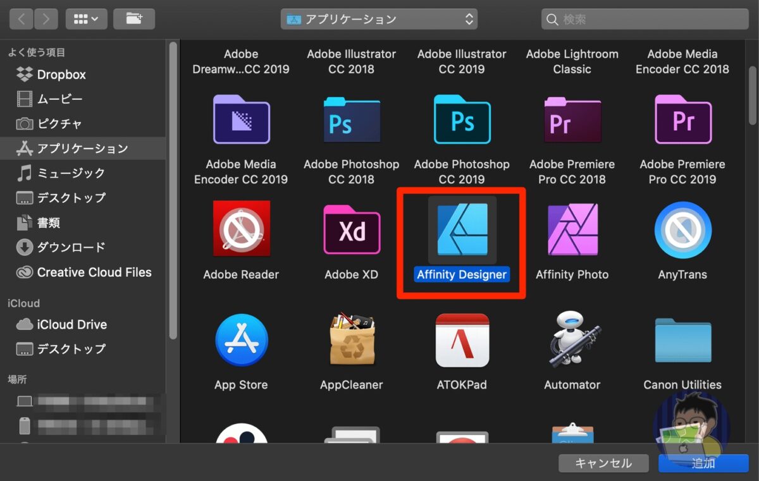Select the Canon Utilities folder icon

coord(682,340)
